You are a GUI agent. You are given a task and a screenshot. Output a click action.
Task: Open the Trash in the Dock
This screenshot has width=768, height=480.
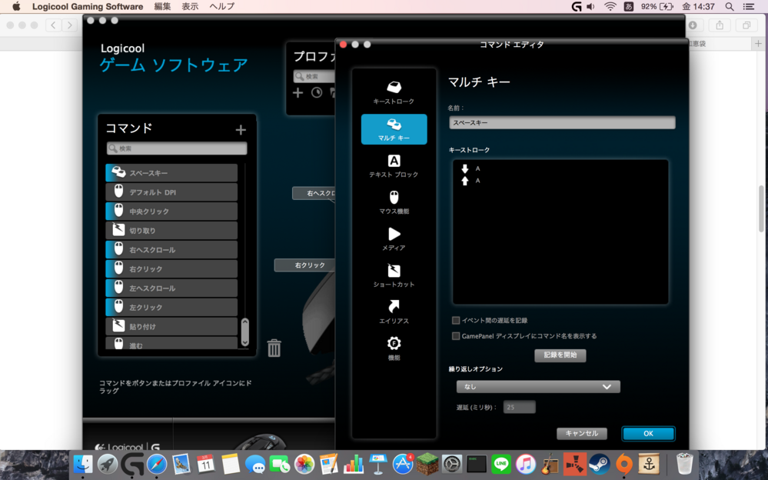pyautogui.click(x=684, y=464)
